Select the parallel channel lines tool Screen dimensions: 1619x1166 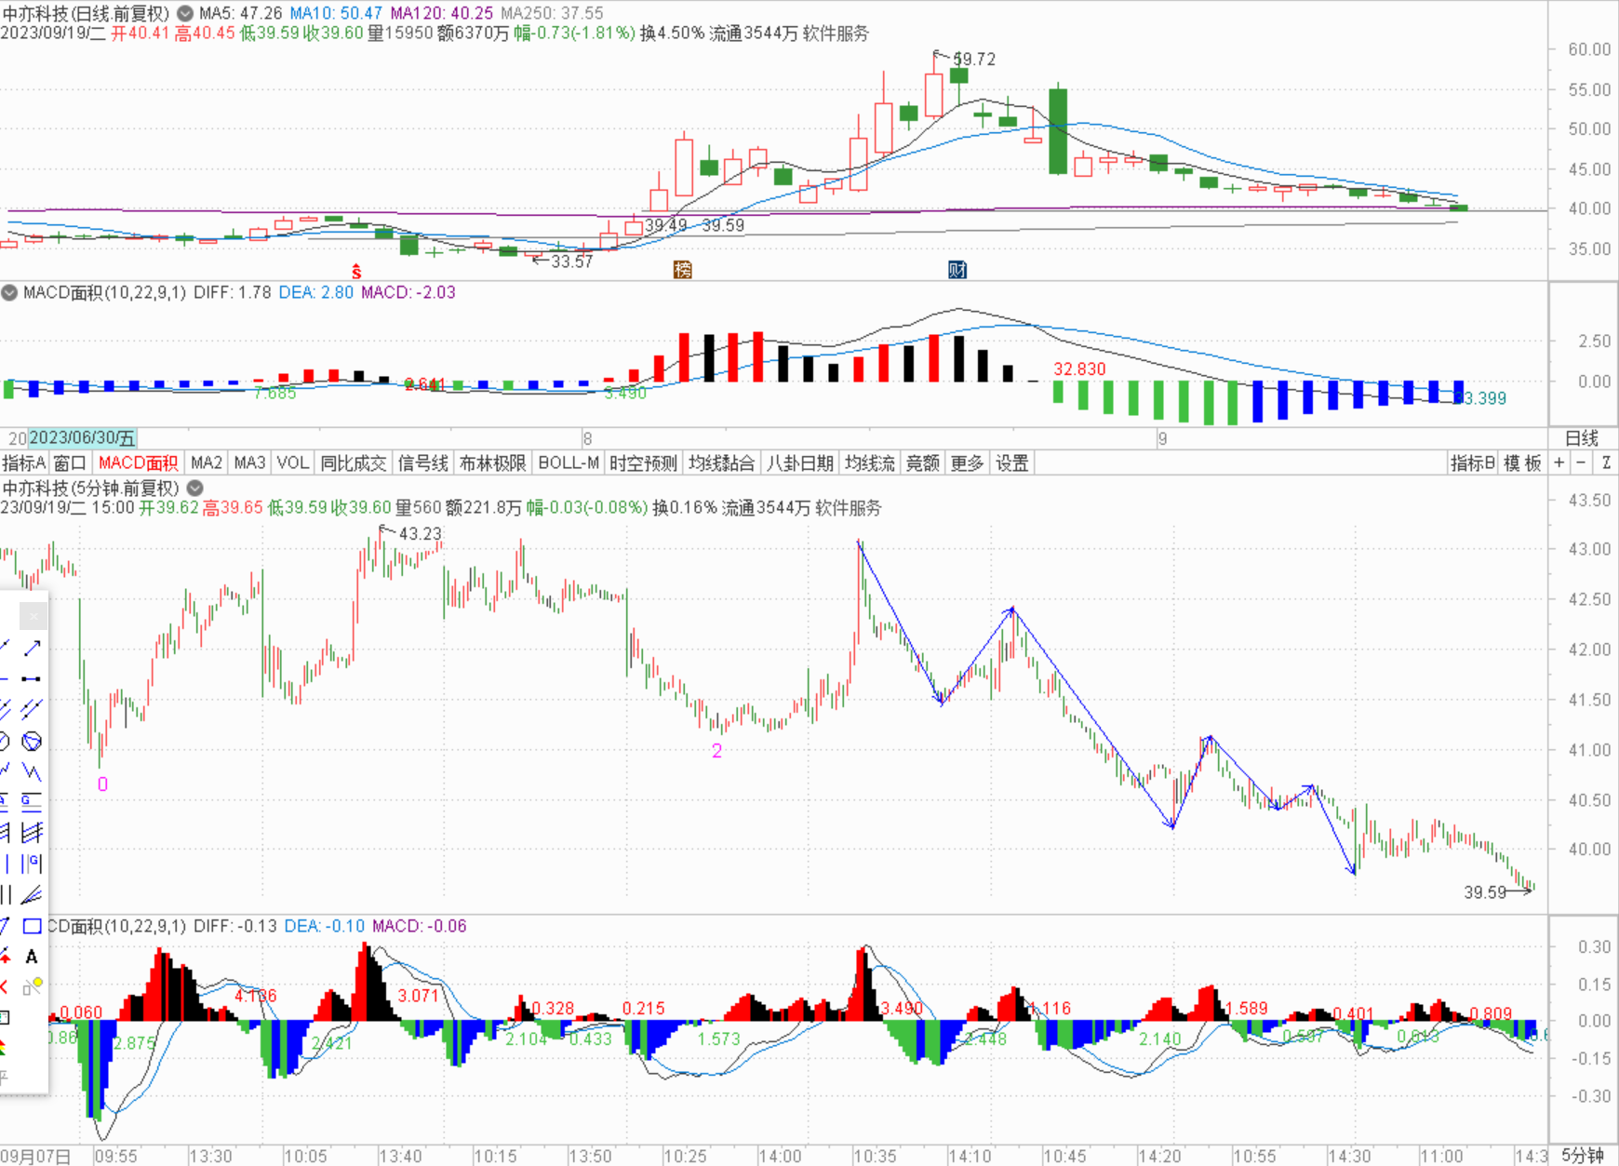coord(32,709)
